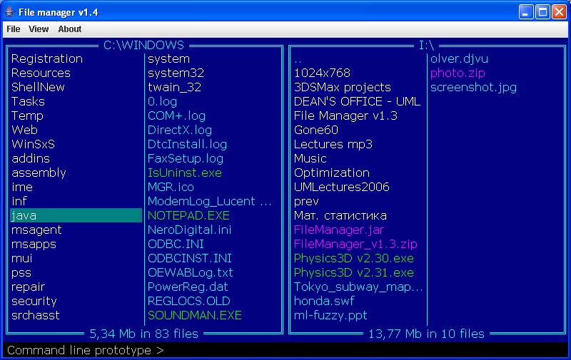Select the honda.swf file

324,301
